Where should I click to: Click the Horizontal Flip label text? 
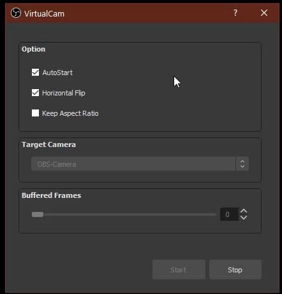(x=64, y=93)
